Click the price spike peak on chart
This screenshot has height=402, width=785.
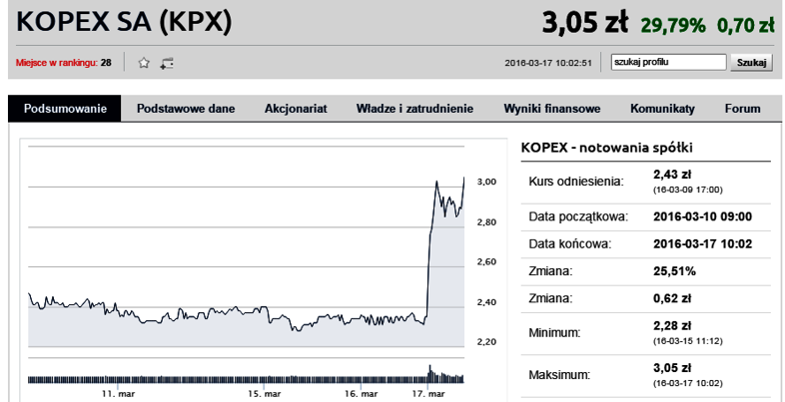coord(464,179)
